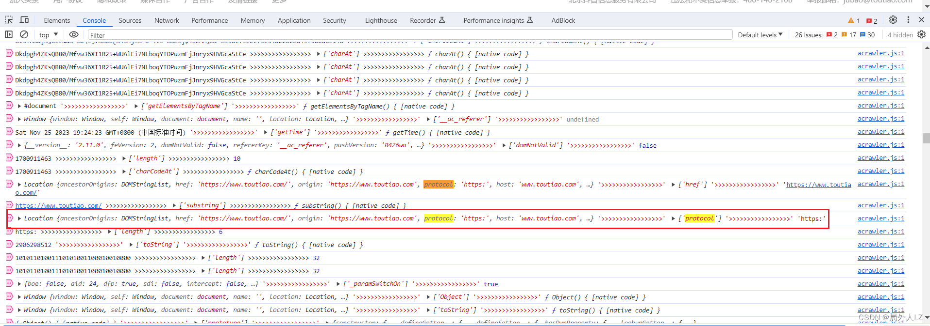Click the https://www.toutiao.com/ substring link
This screenshot has height=326, width=930.
coord(58,206)
